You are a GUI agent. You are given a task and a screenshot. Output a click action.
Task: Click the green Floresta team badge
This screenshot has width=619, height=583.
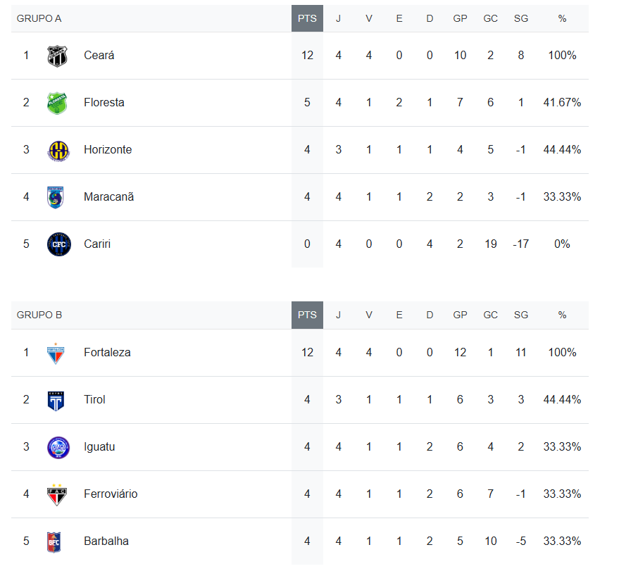point(57,103)
